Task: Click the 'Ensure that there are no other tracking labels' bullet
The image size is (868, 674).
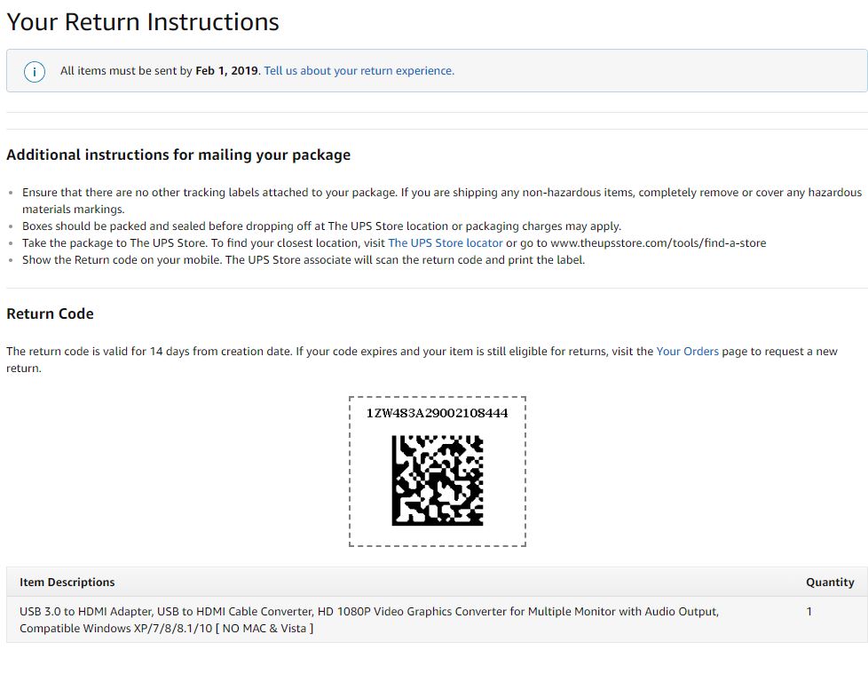Action: (442, 201)
